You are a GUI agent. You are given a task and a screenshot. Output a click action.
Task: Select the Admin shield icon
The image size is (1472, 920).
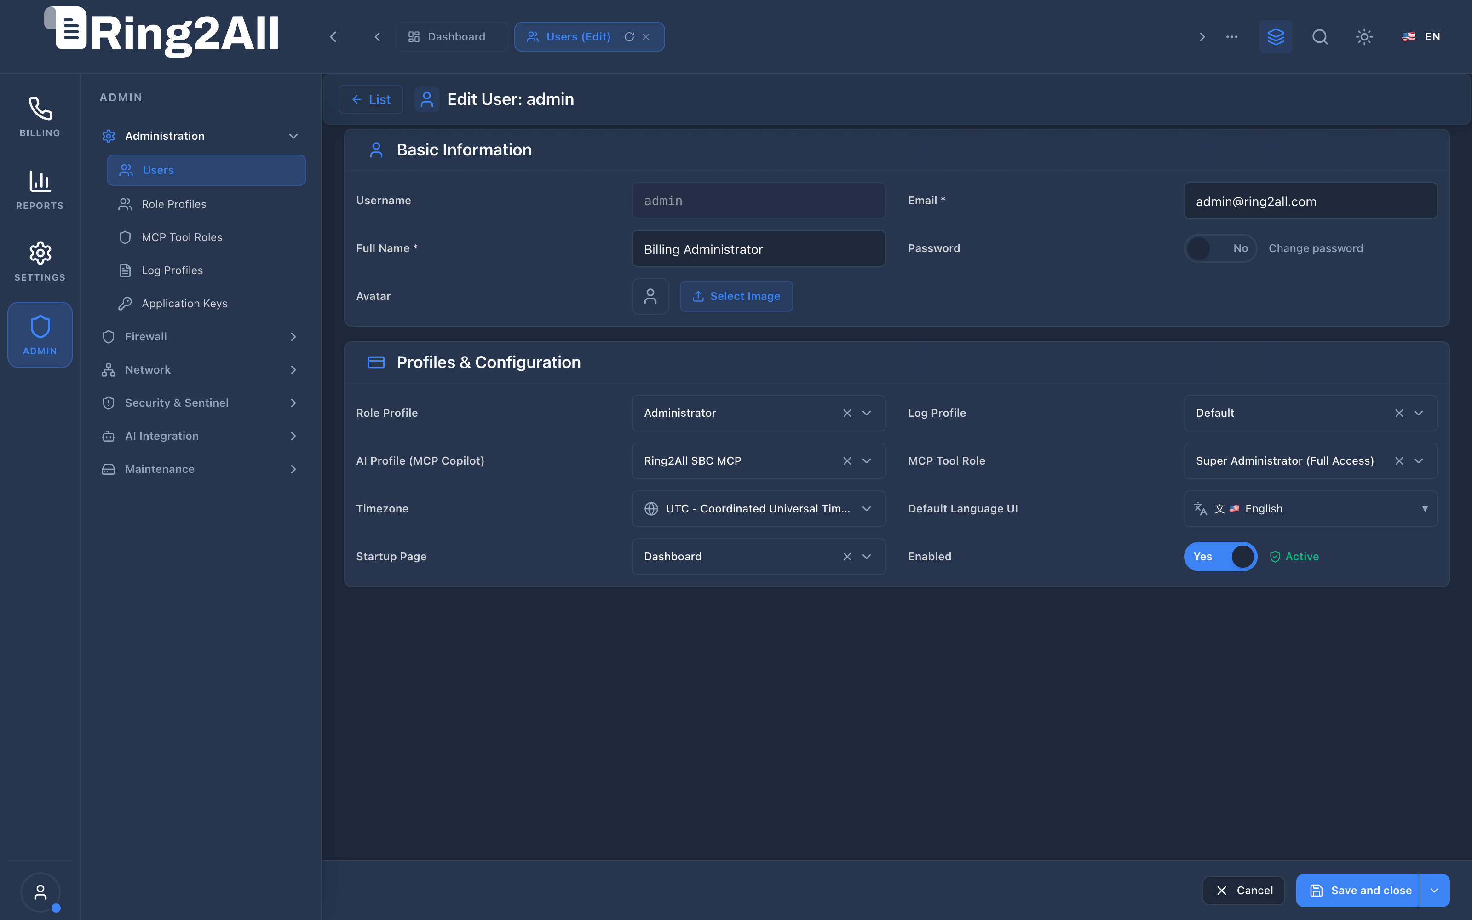coord(40,335)
